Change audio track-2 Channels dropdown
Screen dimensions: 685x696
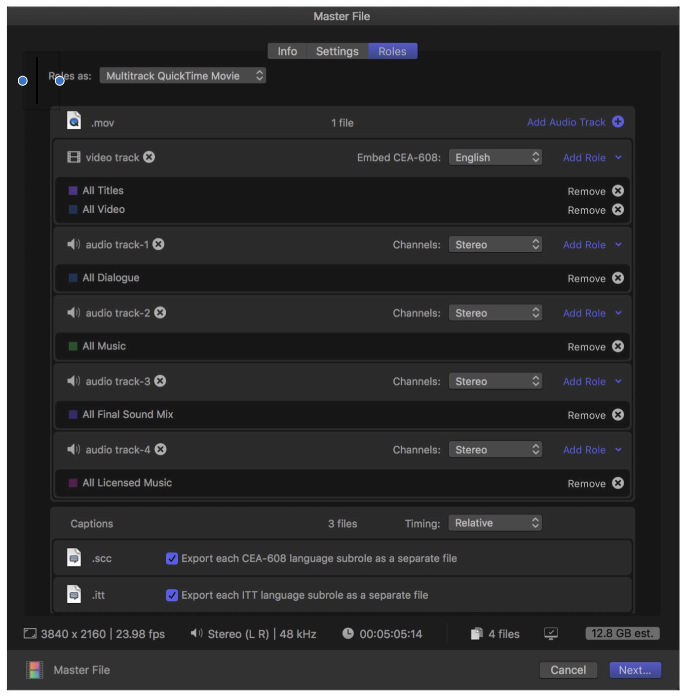tap(495, 313)
